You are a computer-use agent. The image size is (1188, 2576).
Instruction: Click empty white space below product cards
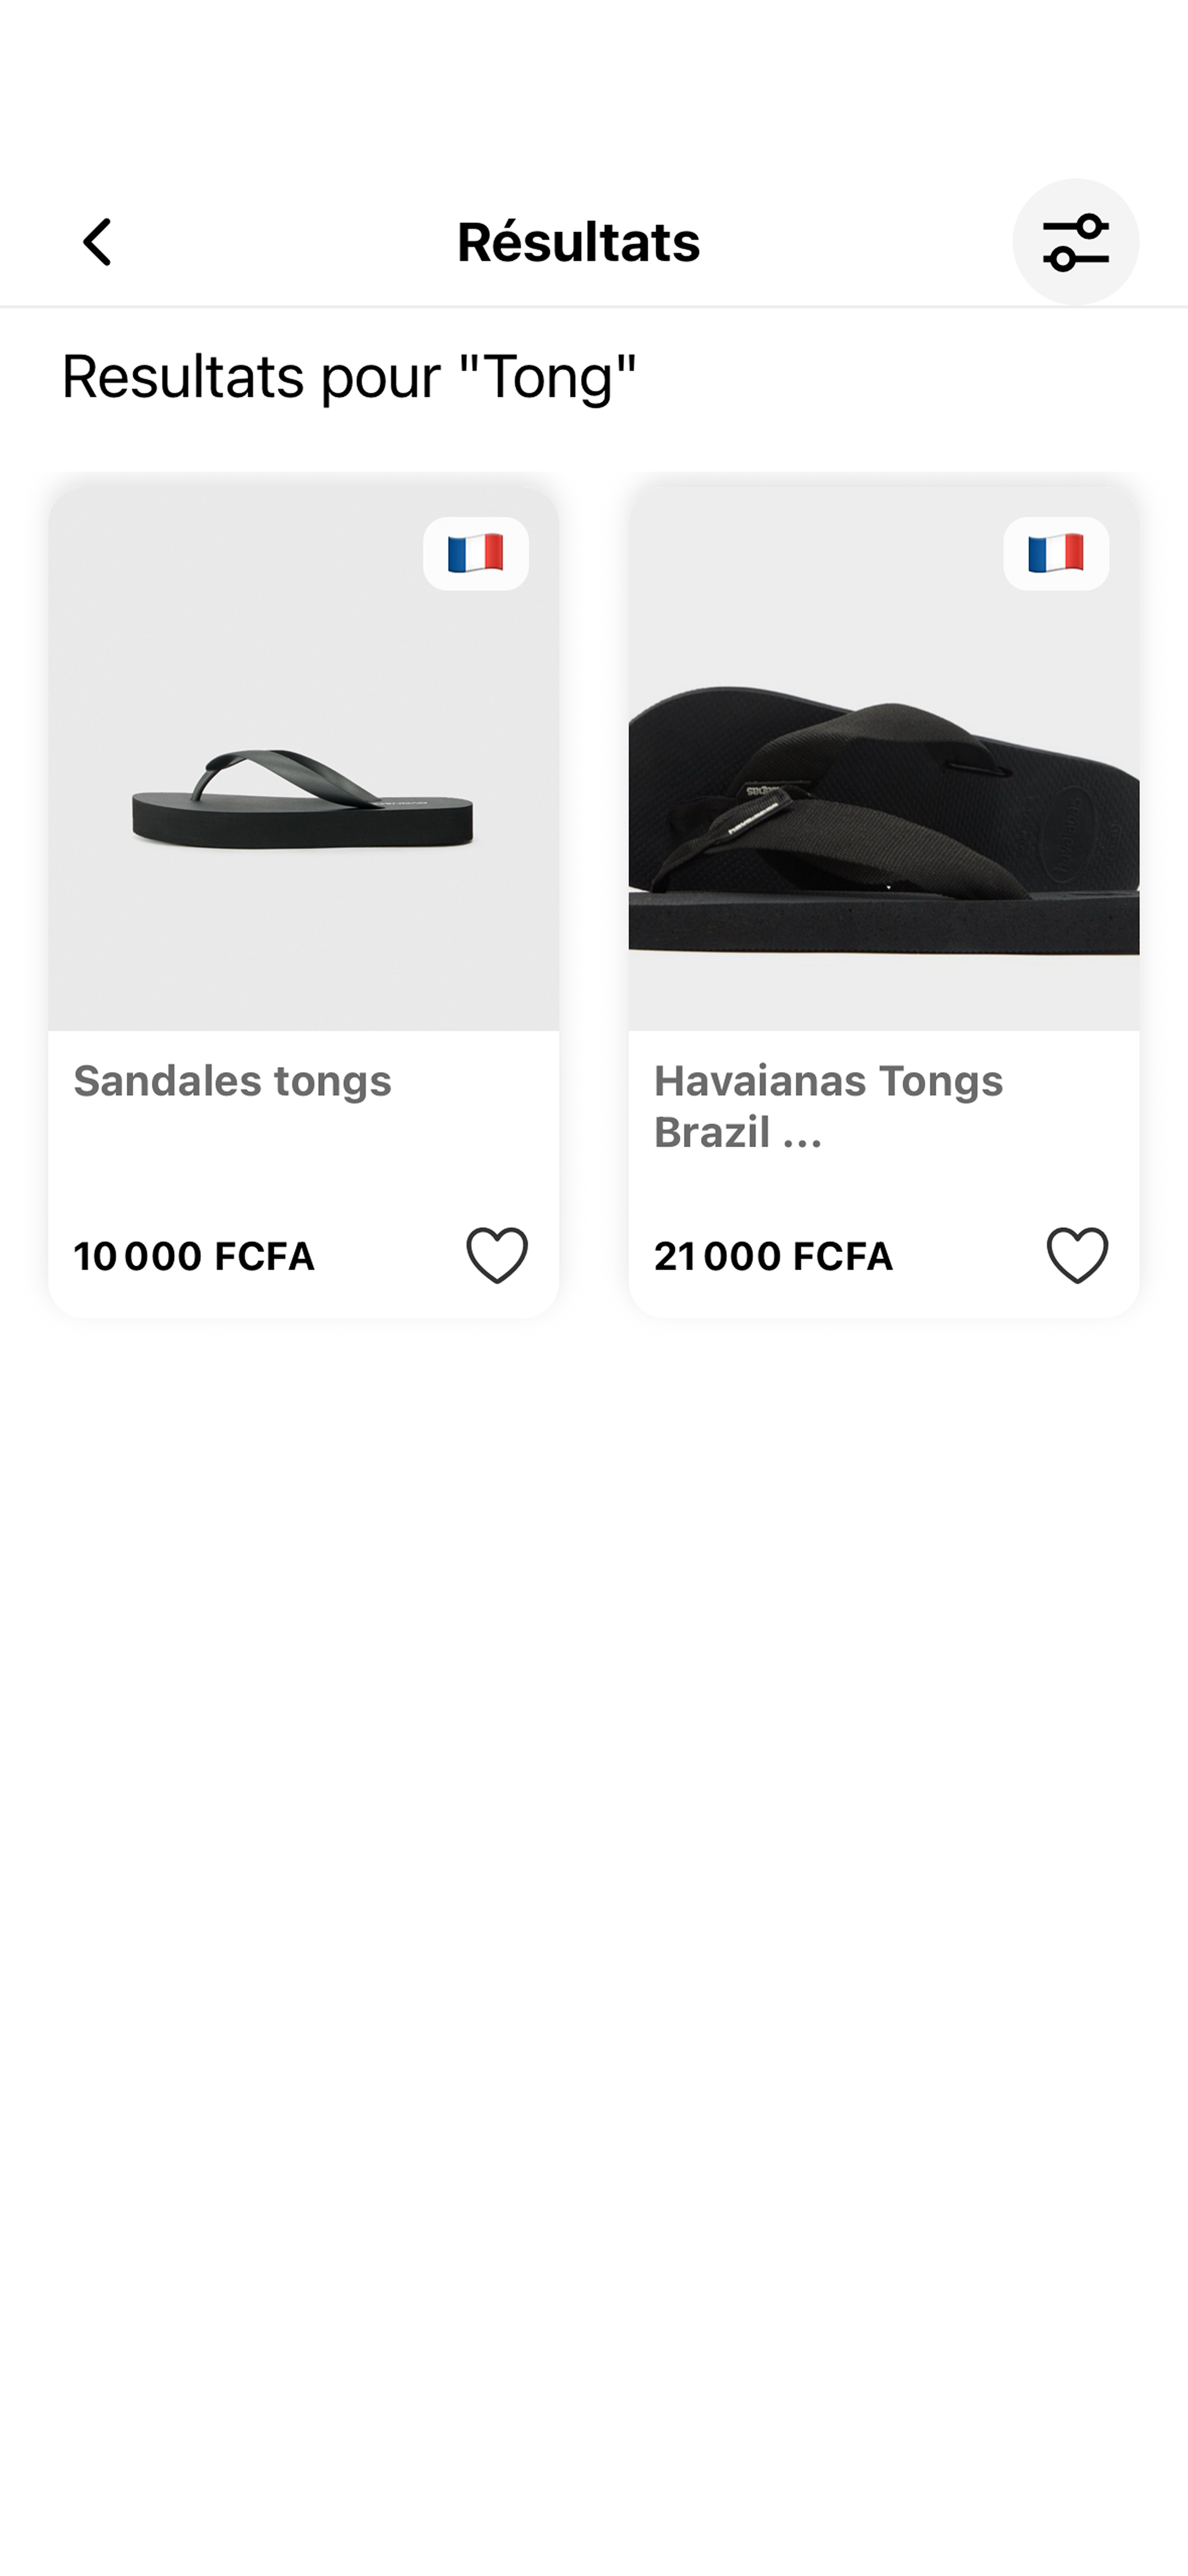tap(594, 1900)
